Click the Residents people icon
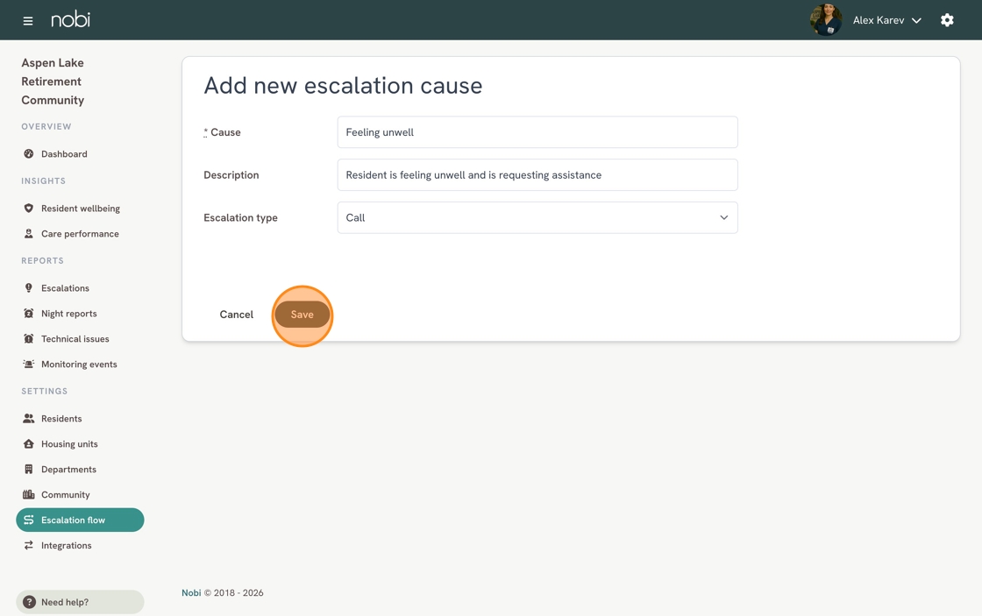The image size is (982, 616). click(x=28, y=418)
